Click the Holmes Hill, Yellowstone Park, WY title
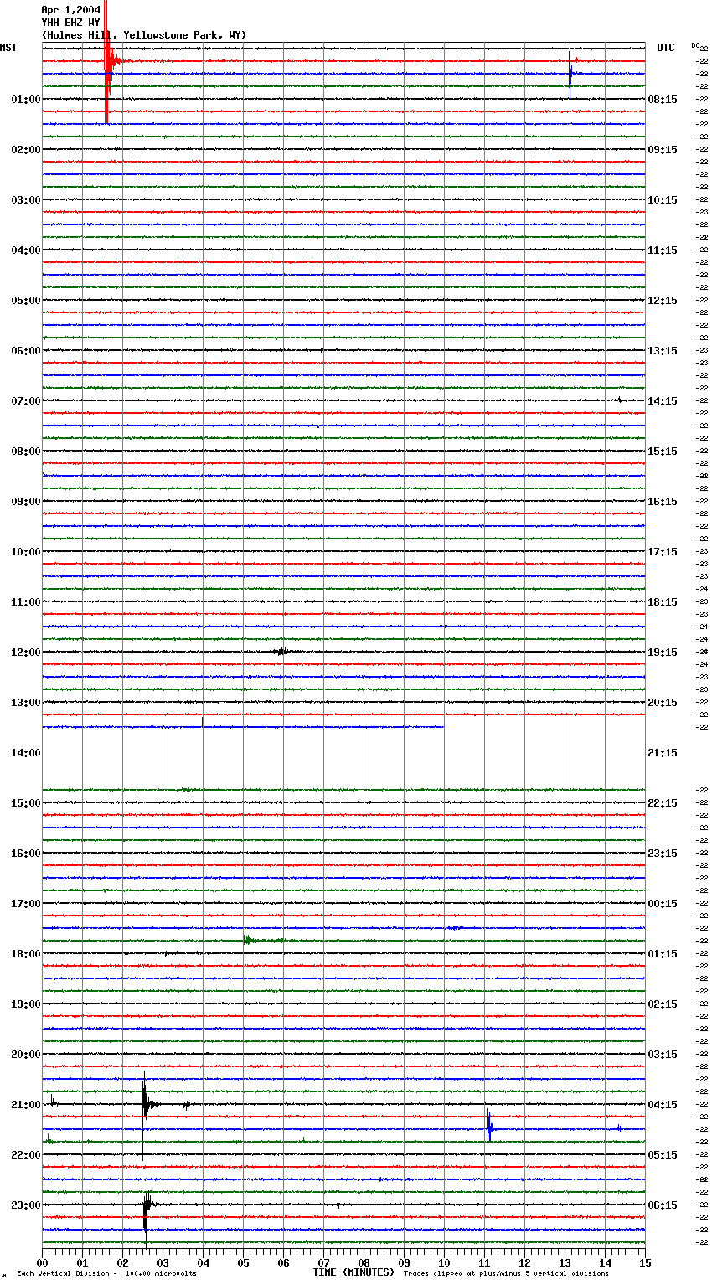The height and width of the screenshot is (1285, 712). pyautogui.click(x=144, y=35)
